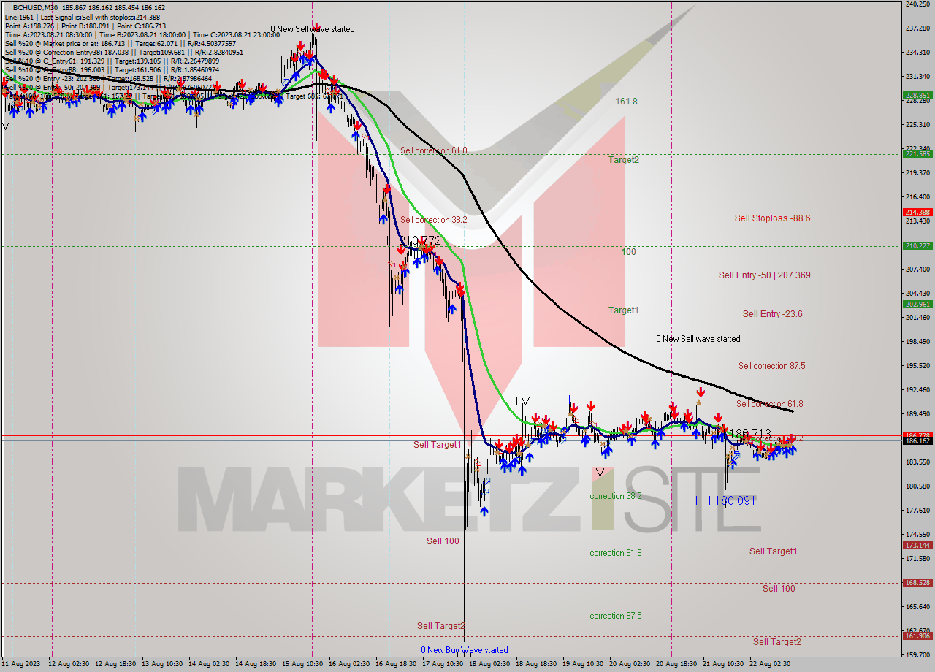Viewport: 935px width, 672px height.
Task: Click the '12 Aug 18:30' time label
Action: (x=115, y=664)
